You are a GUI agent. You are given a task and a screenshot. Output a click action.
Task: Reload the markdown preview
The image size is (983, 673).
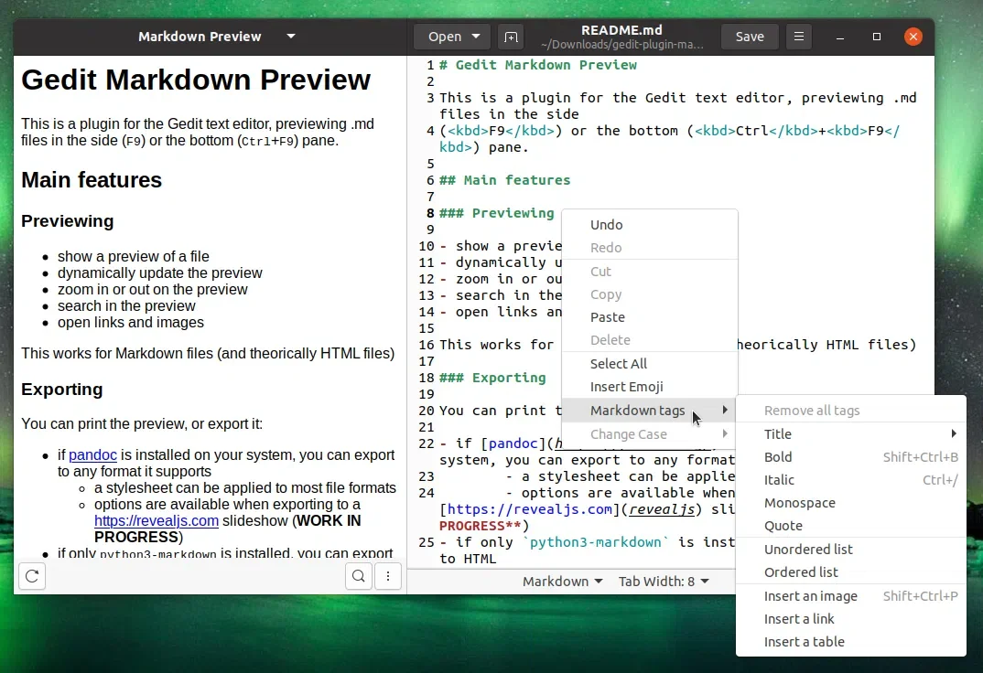pos(33,576)
